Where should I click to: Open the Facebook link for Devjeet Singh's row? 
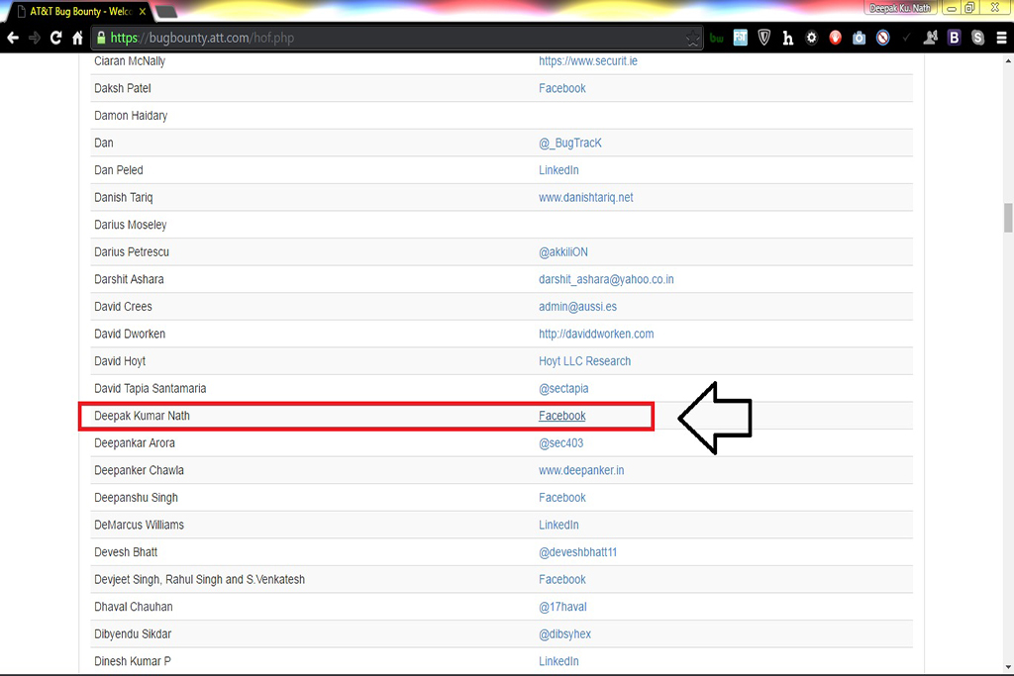pyautogui.click(x=562, y=579)
